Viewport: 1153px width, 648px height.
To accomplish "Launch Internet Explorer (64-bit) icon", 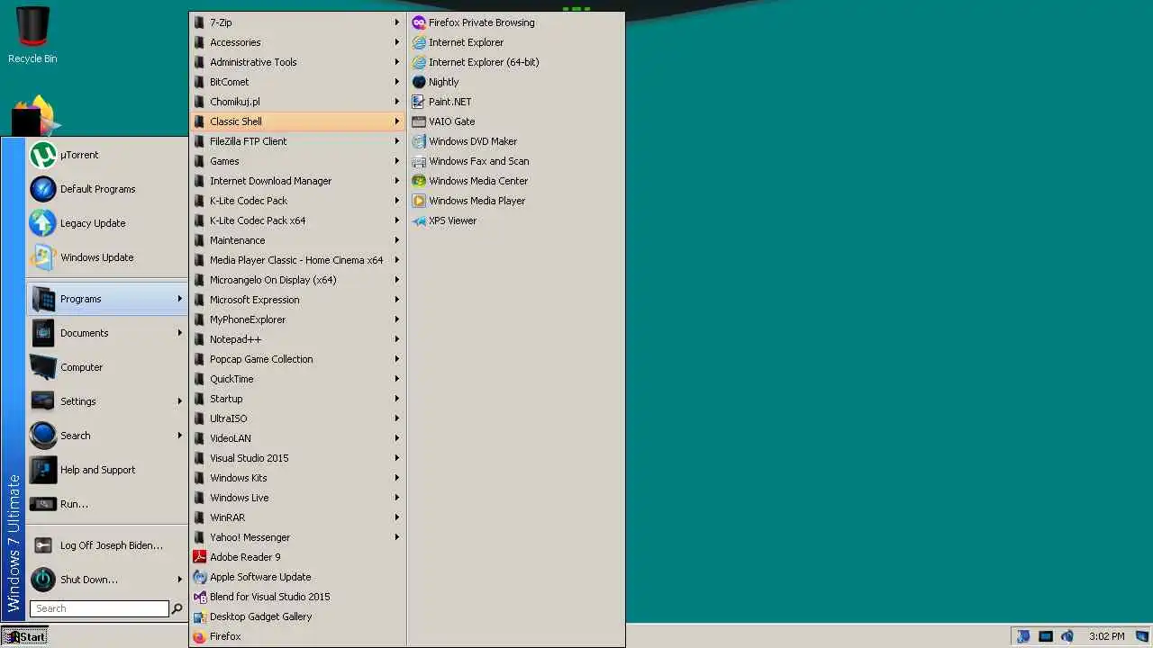I will (x=419, y=62).
